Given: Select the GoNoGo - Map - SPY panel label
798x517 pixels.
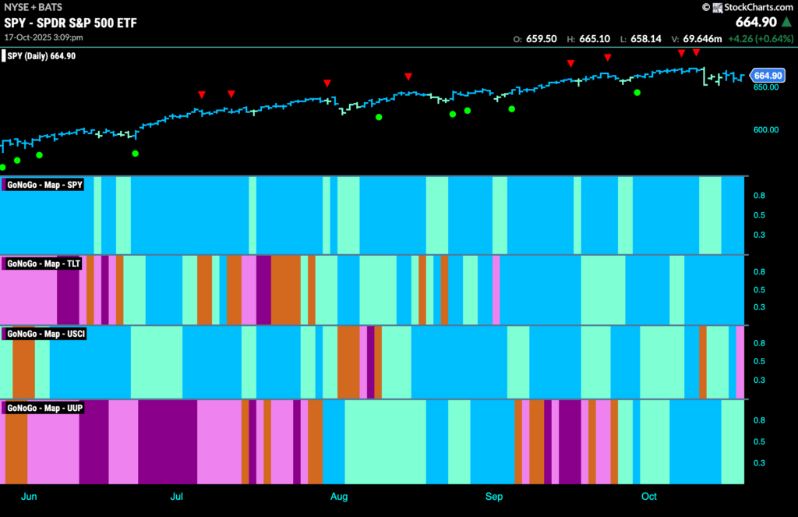Looking at the screenshot, I should tap(44, 185).
